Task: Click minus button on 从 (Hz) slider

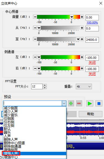Action: click(x=35, y=28)
